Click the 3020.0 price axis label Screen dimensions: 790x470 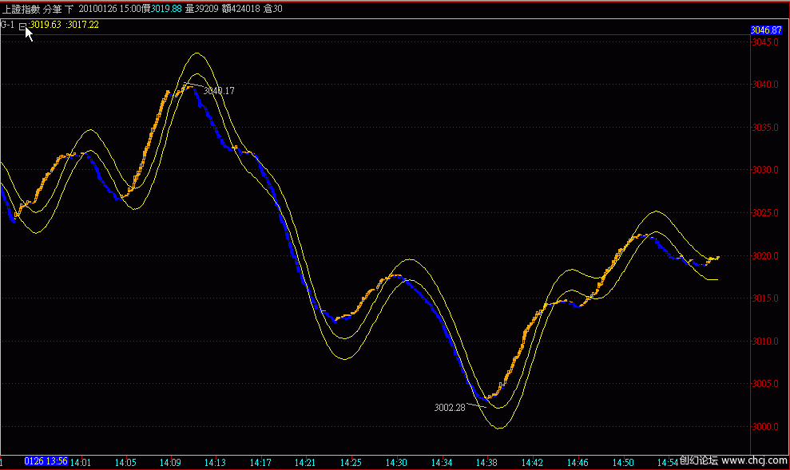764,256
